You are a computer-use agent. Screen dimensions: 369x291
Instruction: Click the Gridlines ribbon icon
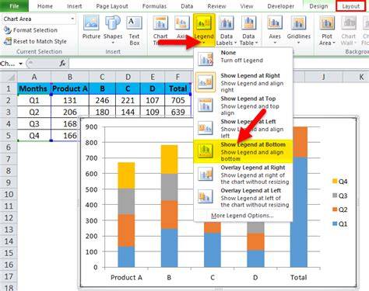(298, 23)
